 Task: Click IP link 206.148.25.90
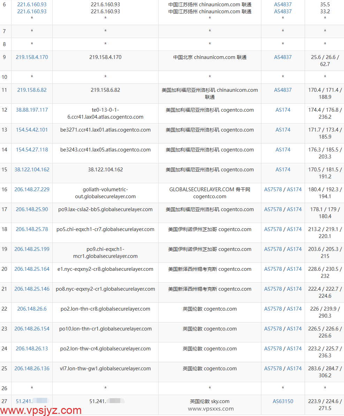(x=32, y=210)
